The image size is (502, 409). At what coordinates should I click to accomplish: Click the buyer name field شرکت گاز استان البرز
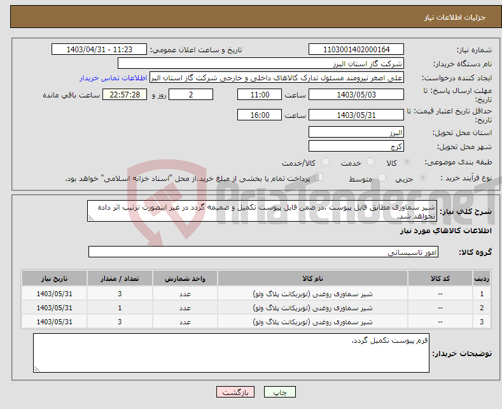click(261, 64)
